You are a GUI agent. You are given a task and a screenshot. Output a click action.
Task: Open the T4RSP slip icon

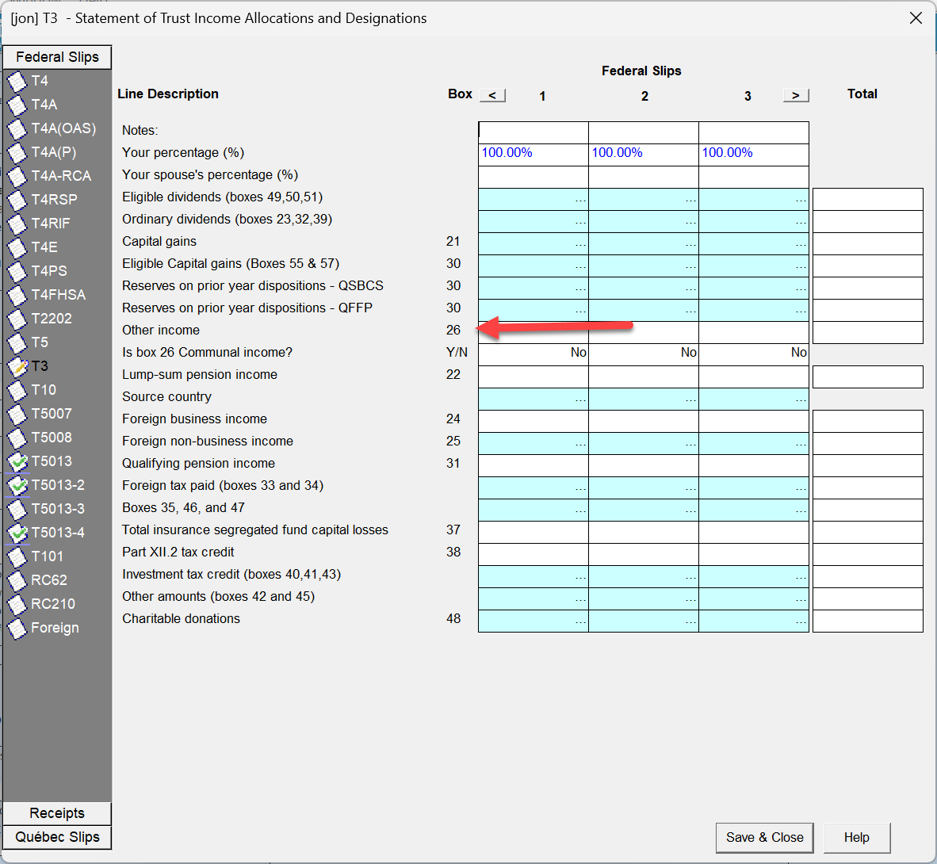(17, 200)
